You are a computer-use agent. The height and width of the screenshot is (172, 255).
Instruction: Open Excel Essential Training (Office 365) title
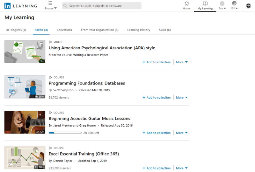(x=84, y=154)
